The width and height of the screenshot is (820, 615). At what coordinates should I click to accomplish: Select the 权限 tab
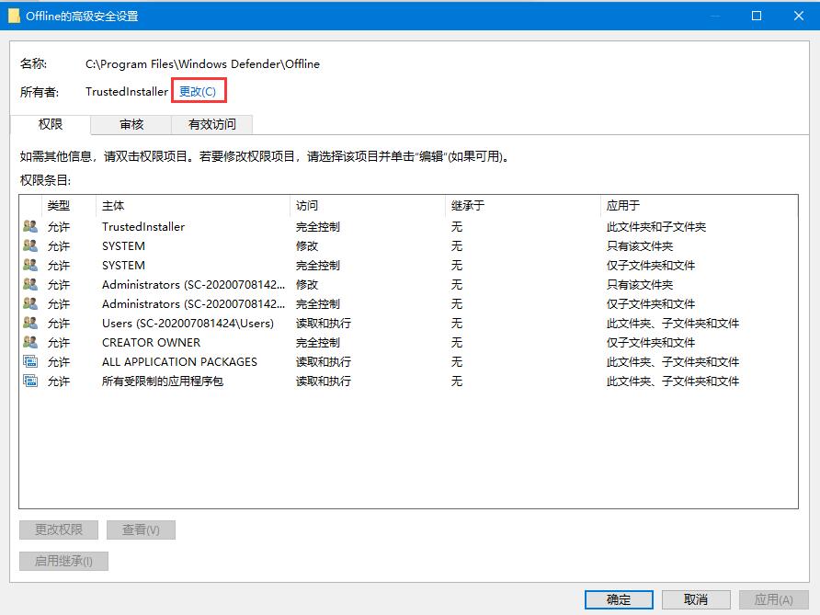pos(50,124)
